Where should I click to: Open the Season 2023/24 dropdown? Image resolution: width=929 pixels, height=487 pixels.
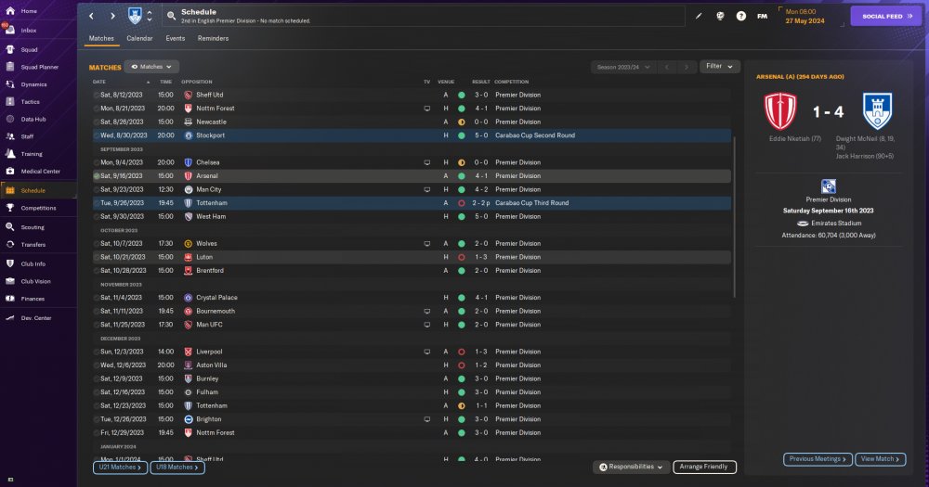coord(623,67)
